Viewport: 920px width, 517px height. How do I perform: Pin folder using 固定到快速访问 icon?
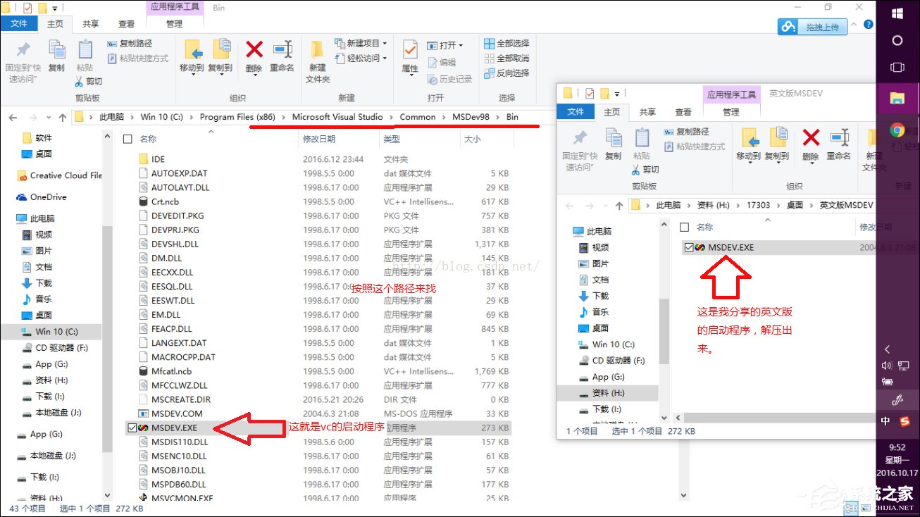(x=22, y=60)
